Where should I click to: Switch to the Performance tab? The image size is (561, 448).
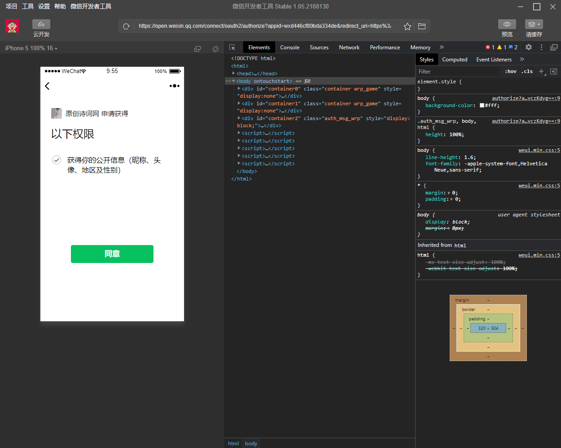click(385, 47)
